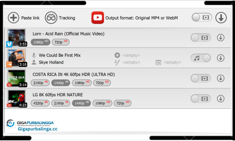Download the LG 8K 60fps HDR NATURE video
The height and width of the screenshot is (141, 235).
point(221,98)
